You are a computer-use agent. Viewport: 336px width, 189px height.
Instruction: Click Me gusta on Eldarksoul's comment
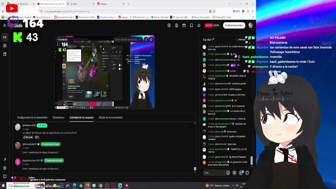[x=28, y=137]
